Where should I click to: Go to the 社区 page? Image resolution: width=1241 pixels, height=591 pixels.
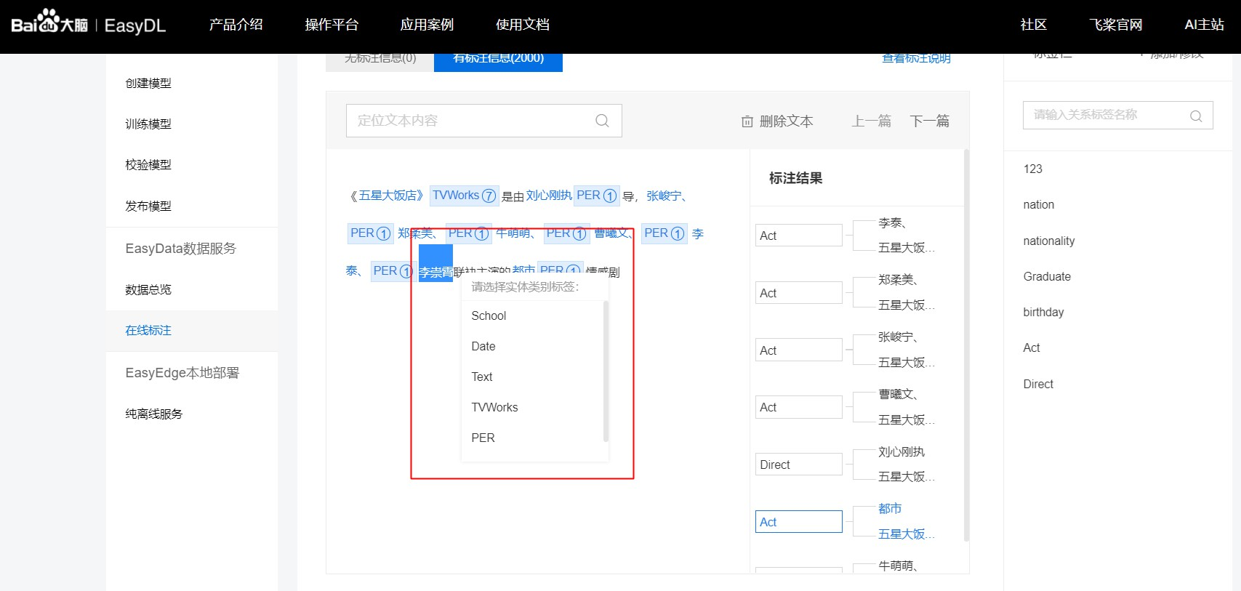(1033, 25)
